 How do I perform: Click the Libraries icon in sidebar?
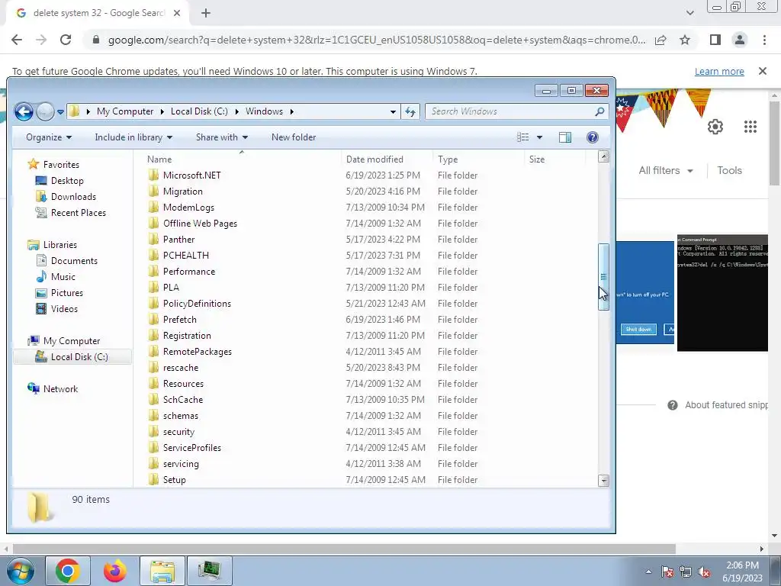pos(34,245)
